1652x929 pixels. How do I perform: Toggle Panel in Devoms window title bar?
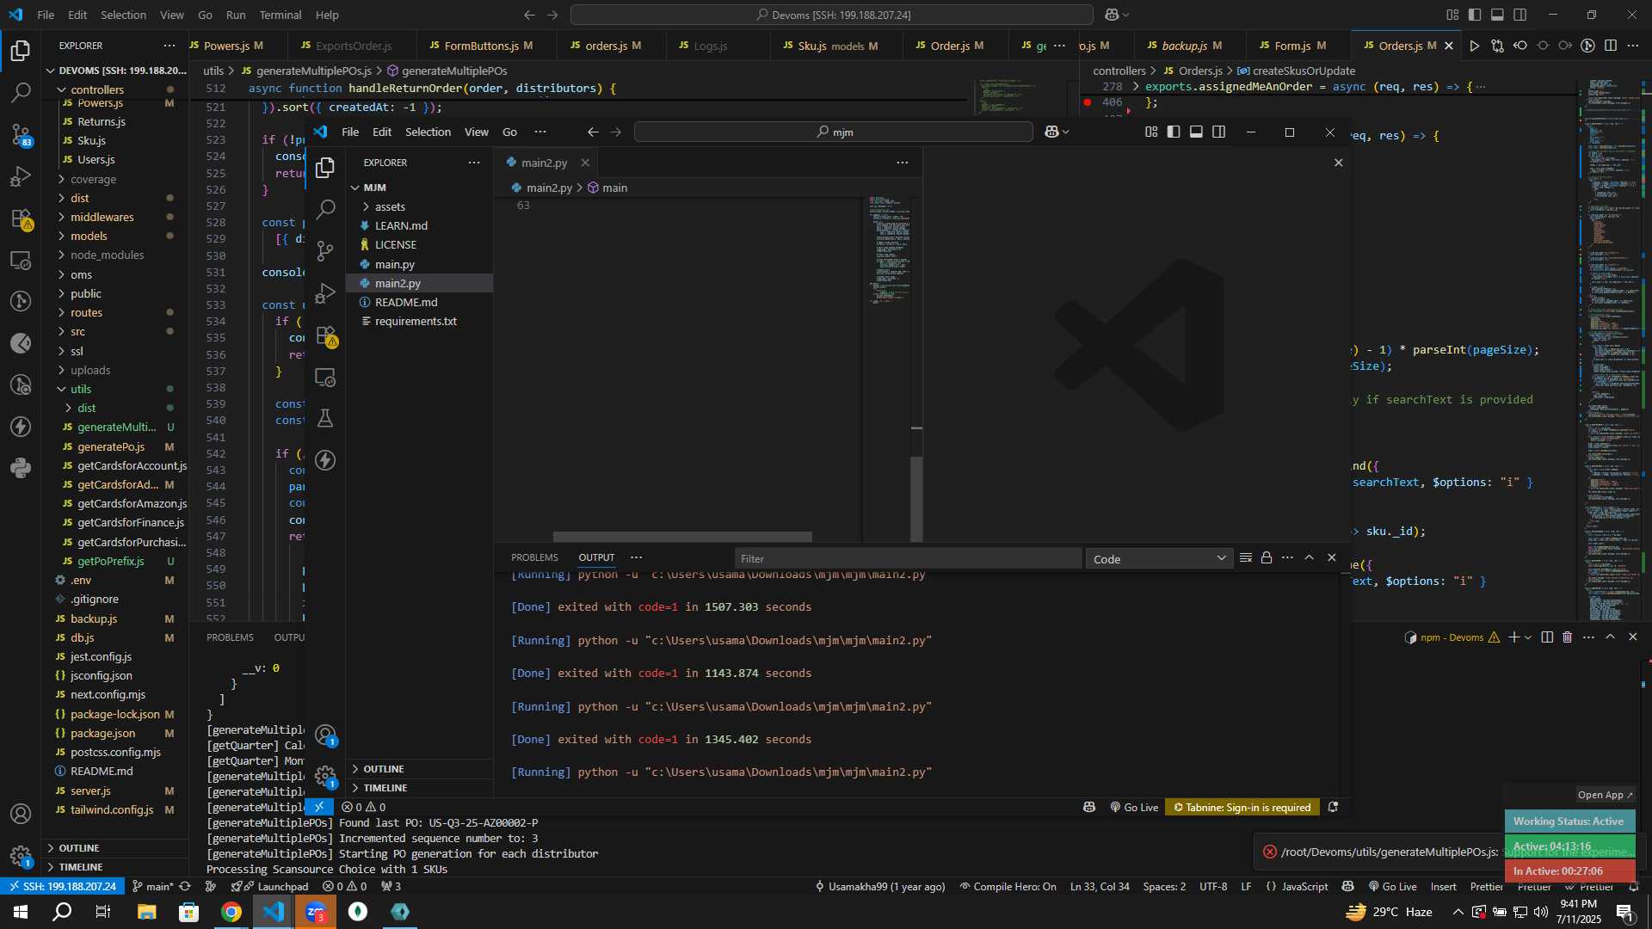pos(1497,15)
